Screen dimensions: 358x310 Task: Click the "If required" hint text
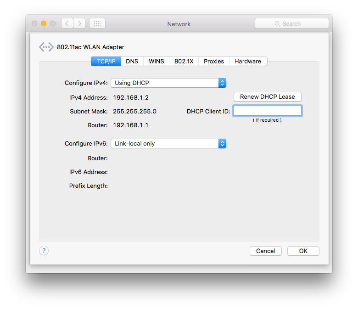coord(267,120)
